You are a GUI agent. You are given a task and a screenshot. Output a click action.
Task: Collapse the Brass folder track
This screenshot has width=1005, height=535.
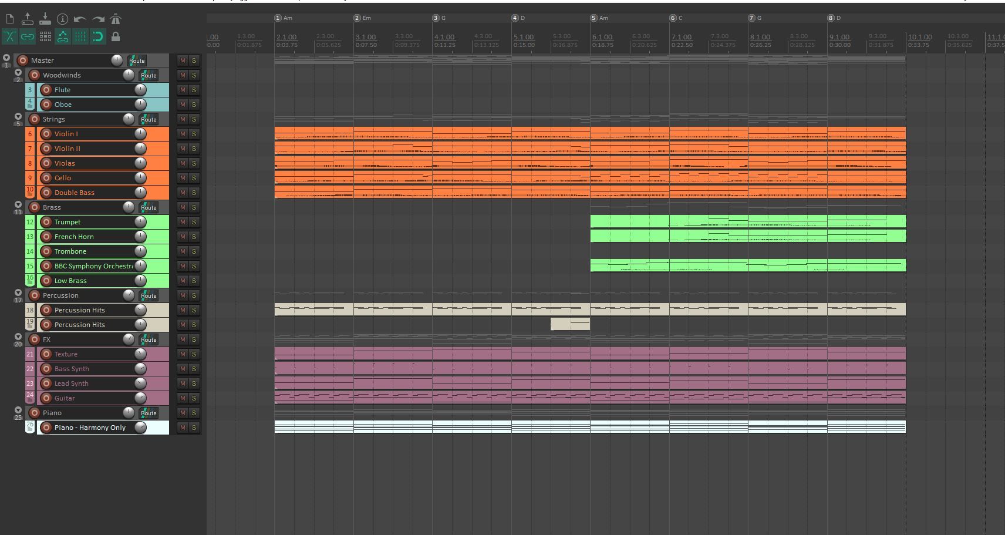(18, 204)
